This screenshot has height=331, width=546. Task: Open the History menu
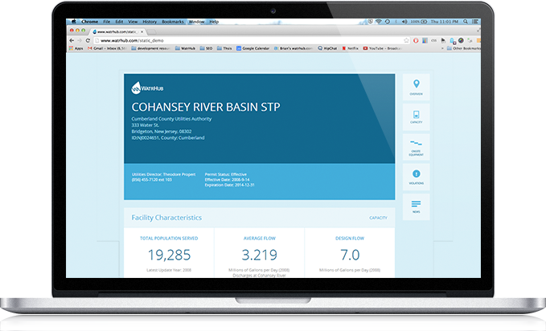[x=150, y=22]
